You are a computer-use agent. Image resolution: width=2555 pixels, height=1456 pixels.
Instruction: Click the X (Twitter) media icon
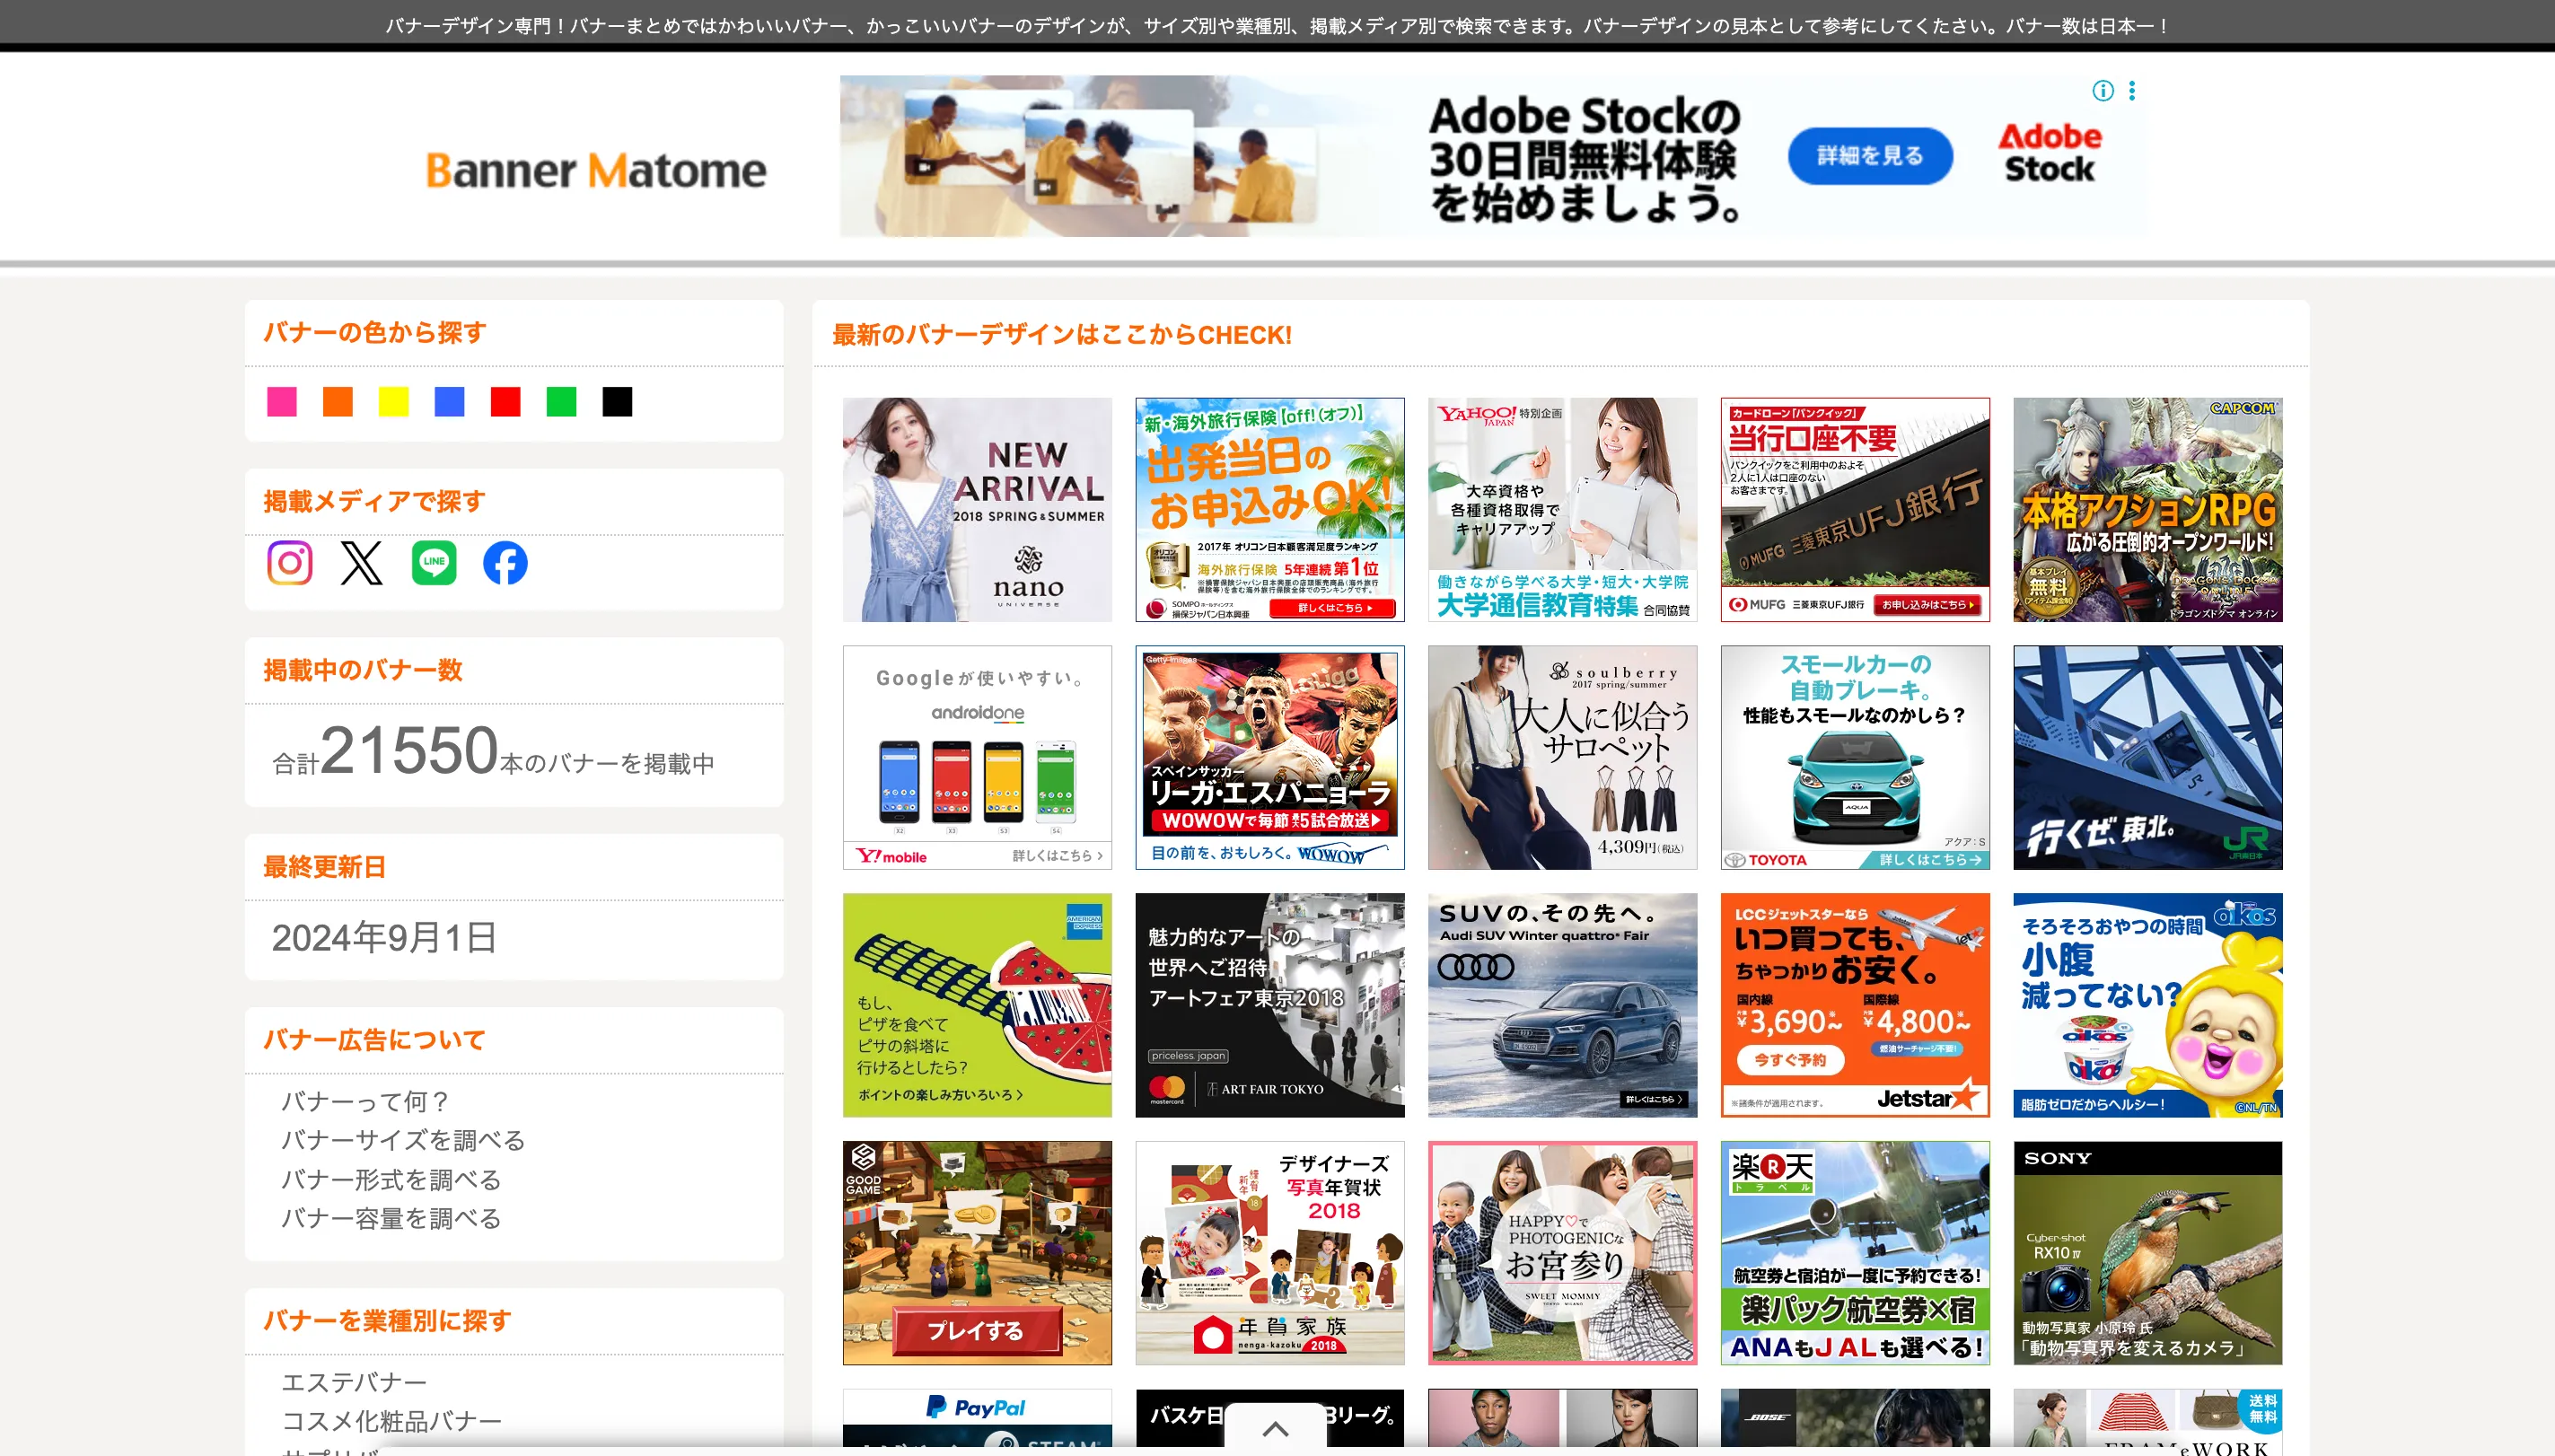tap(361, 563)
